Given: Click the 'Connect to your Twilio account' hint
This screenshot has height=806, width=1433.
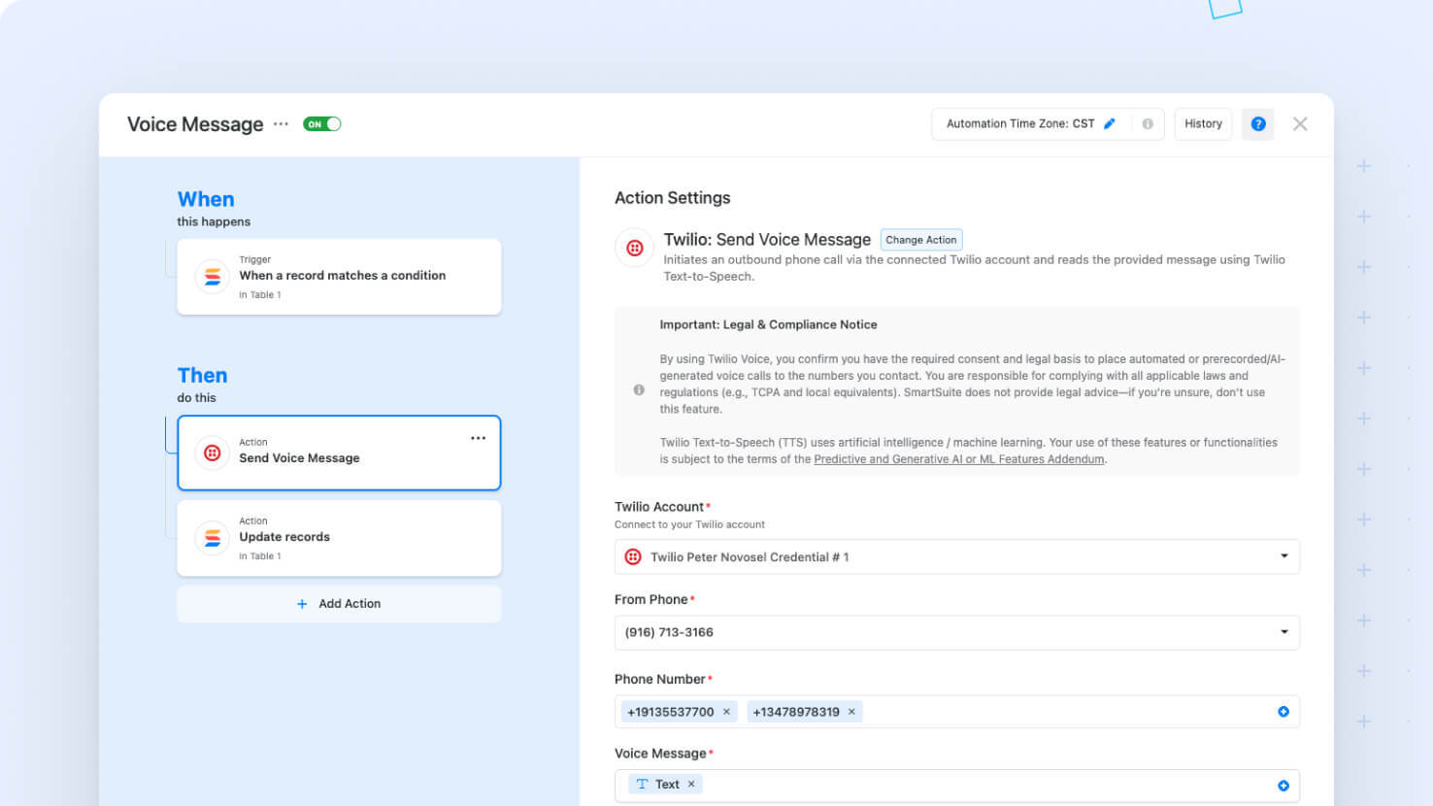Looking at the screenshot, I should tap(689, 524).
